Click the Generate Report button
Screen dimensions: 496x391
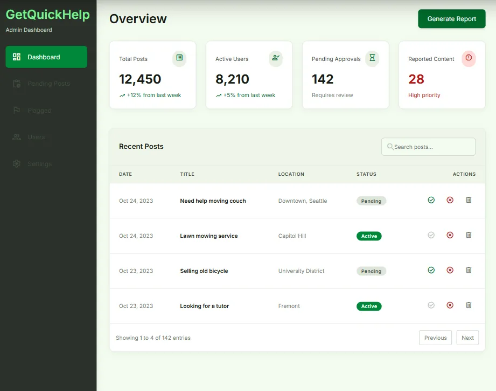(451, 19)
